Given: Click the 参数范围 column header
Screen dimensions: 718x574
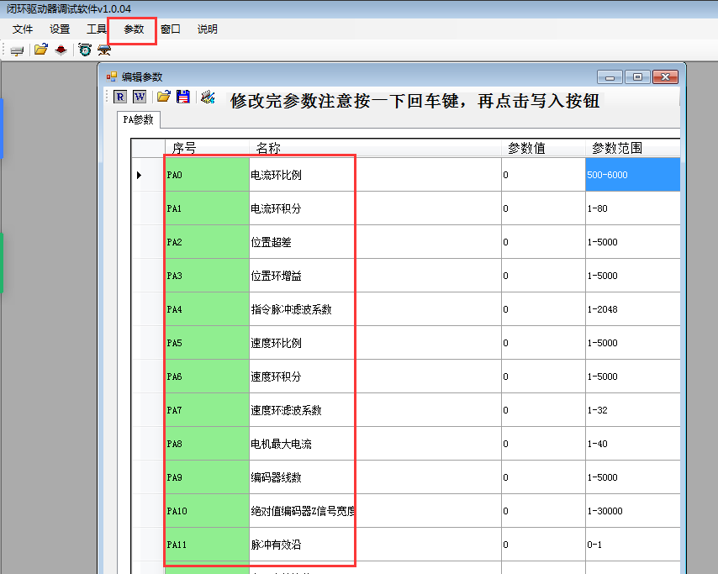Looking at the screenshot, I should point(632,148).
